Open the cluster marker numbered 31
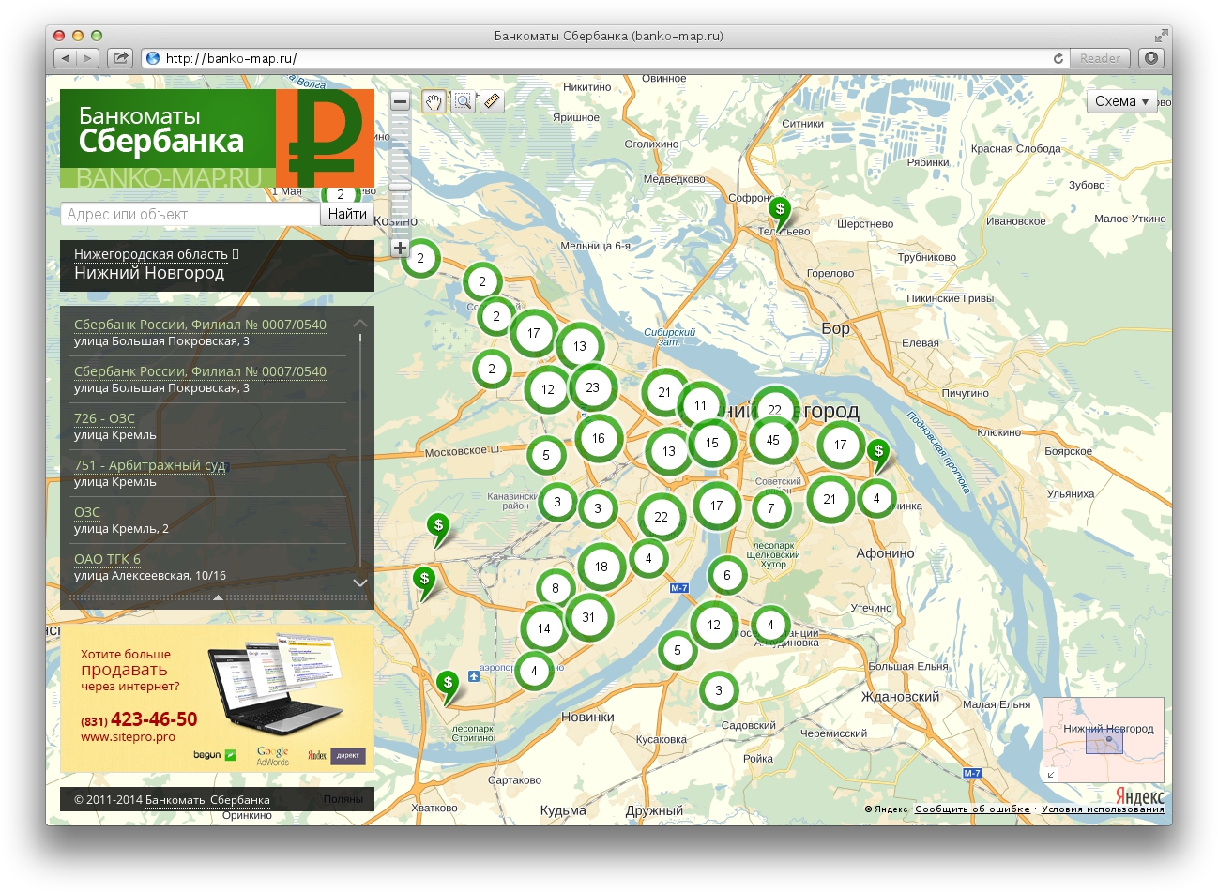1218x892 pixels. (x=588, y=617)
